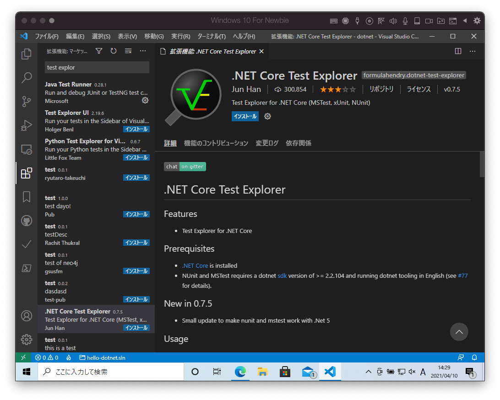
Task: Open the Explorer view in activity bar
Action: 27,54
